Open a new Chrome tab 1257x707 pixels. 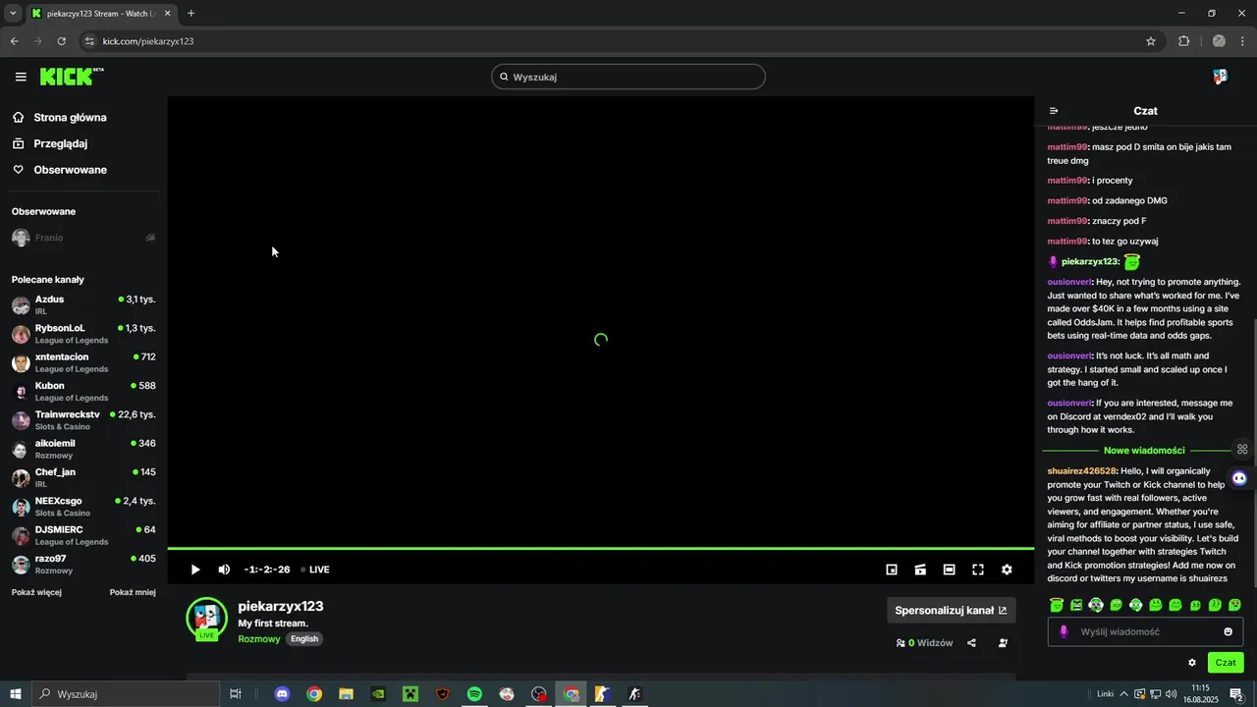191,13
